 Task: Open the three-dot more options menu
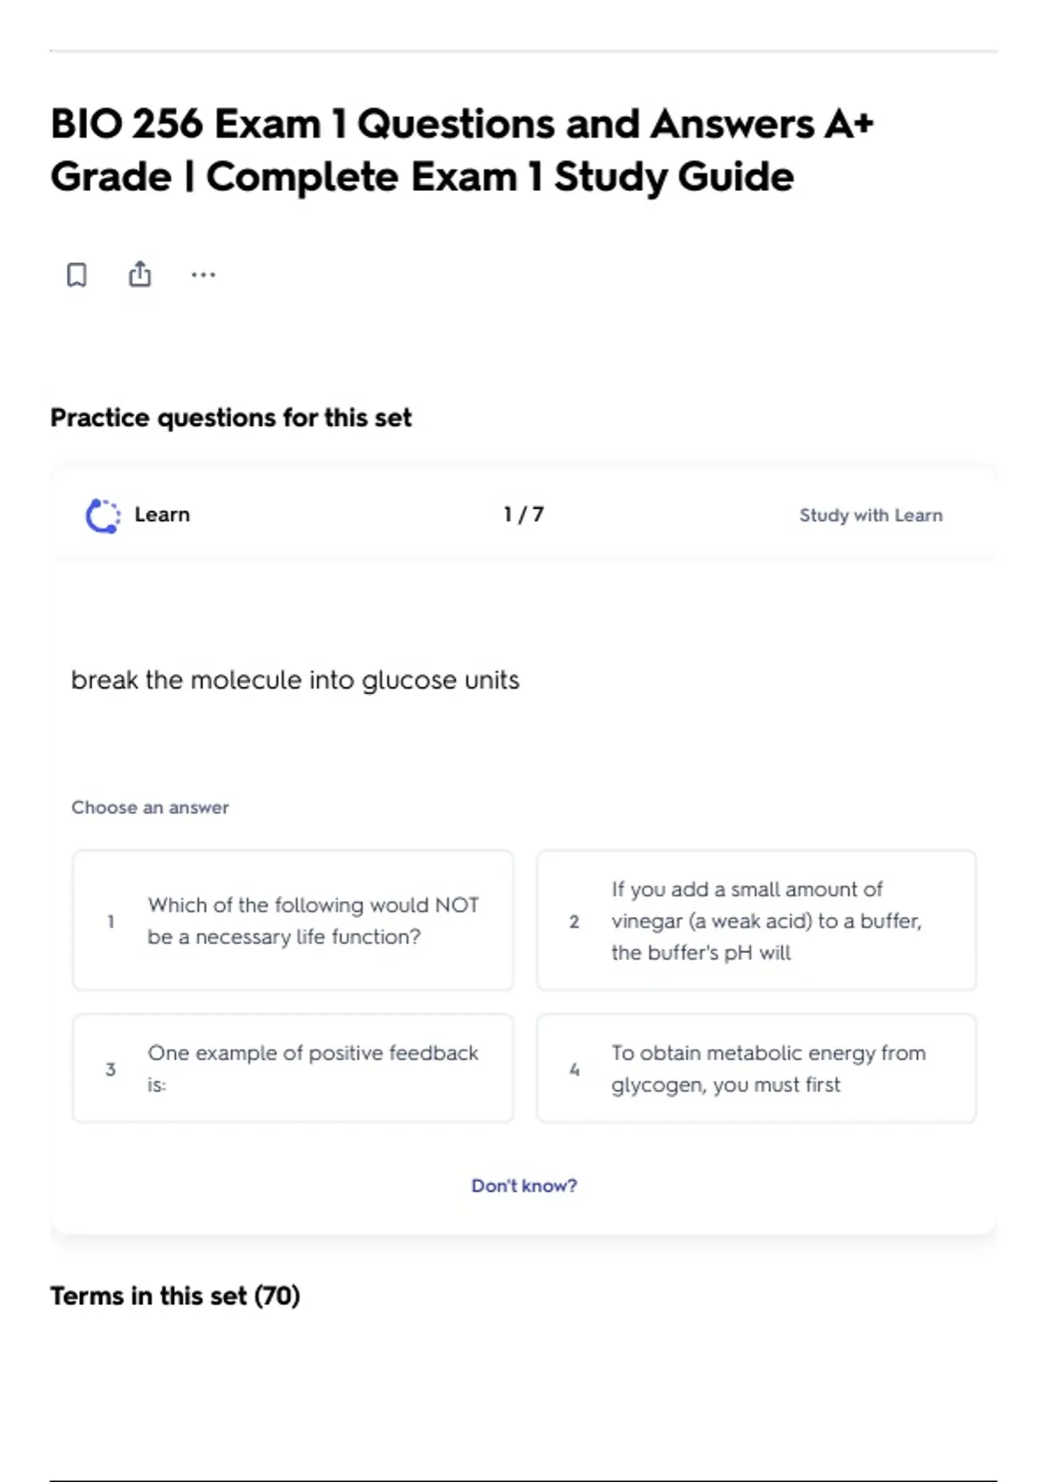coord(203,275)
